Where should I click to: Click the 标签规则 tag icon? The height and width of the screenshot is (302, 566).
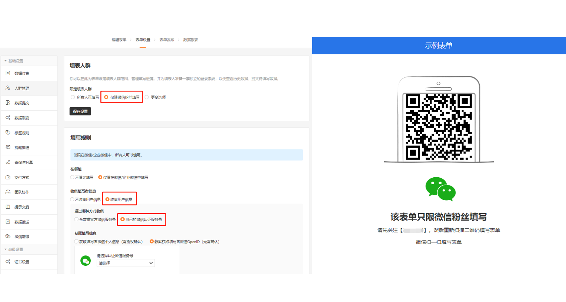point(8,132)
